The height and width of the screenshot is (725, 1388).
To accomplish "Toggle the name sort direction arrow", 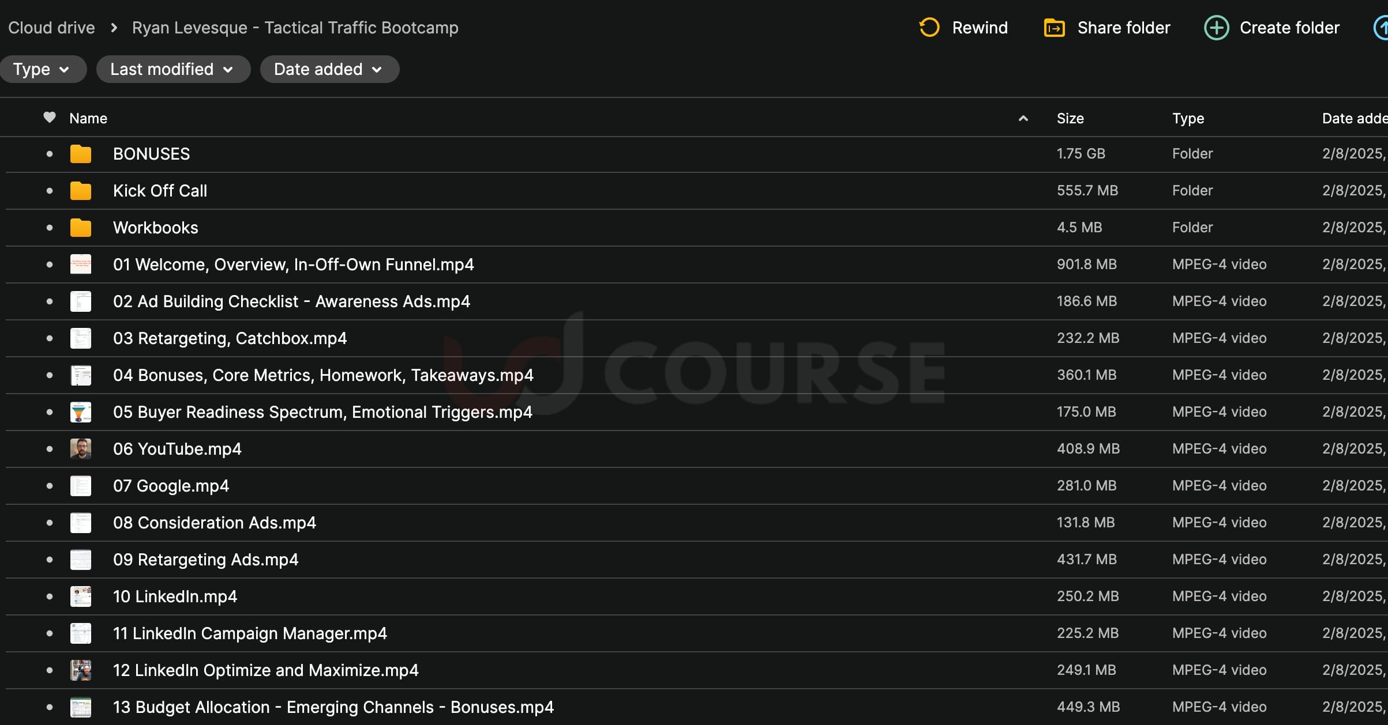I will tap(1023, 118).
